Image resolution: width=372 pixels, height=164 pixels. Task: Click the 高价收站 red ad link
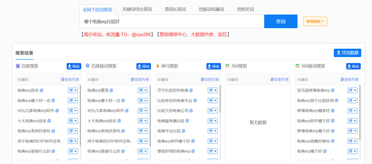tap(117, 34)
